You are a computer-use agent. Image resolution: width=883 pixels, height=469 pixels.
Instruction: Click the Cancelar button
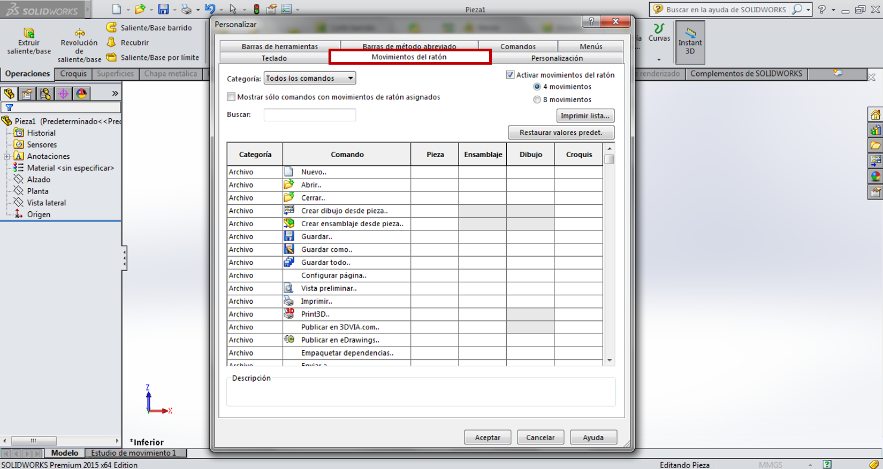click(x=541, y=437)
